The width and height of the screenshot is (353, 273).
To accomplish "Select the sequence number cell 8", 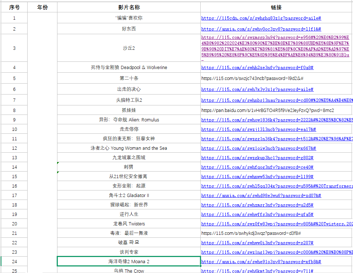I will (15, 110).
